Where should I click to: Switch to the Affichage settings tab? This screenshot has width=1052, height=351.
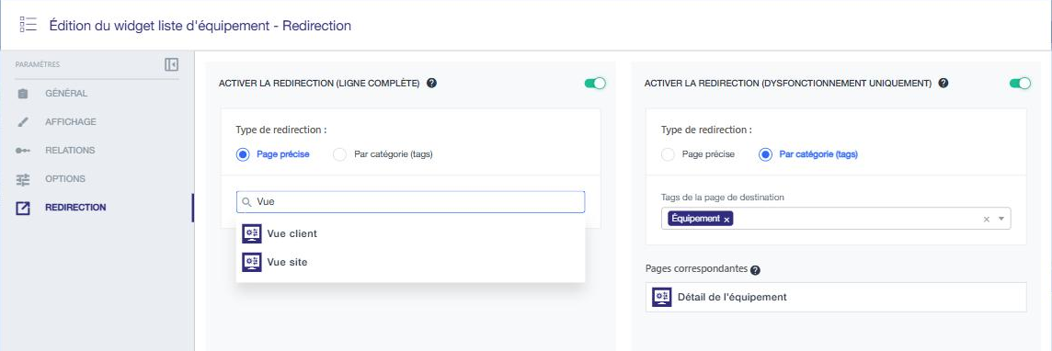tap(71, 122)
